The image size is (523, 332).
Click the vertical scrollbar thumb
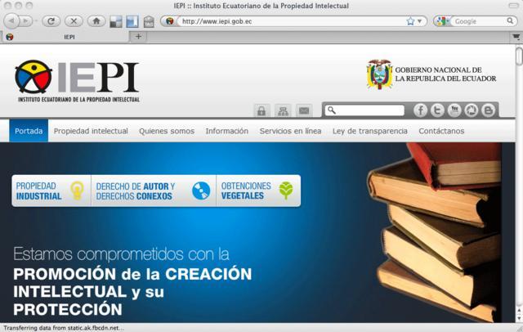pos(519,56)
